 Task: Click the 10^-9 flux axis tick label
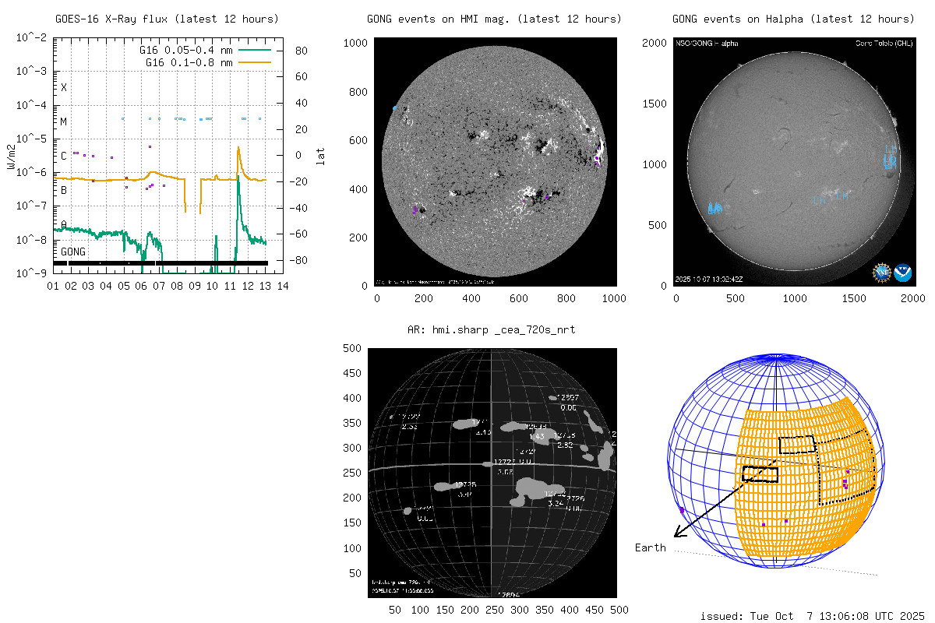tap(33, 273)
